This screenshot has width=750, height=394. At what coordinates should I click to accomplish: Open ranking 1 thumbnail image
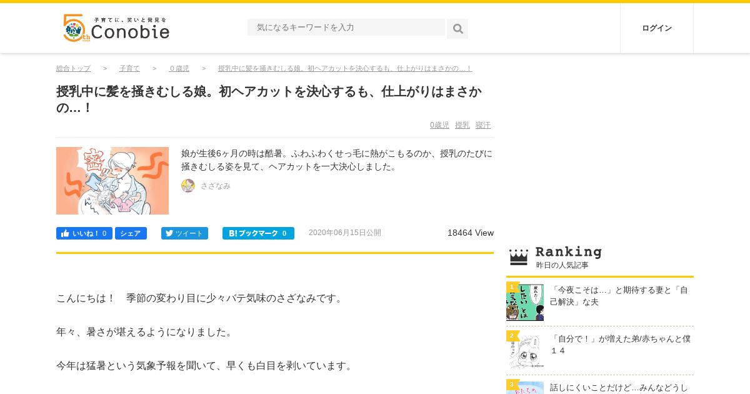(x=525, y=301)
